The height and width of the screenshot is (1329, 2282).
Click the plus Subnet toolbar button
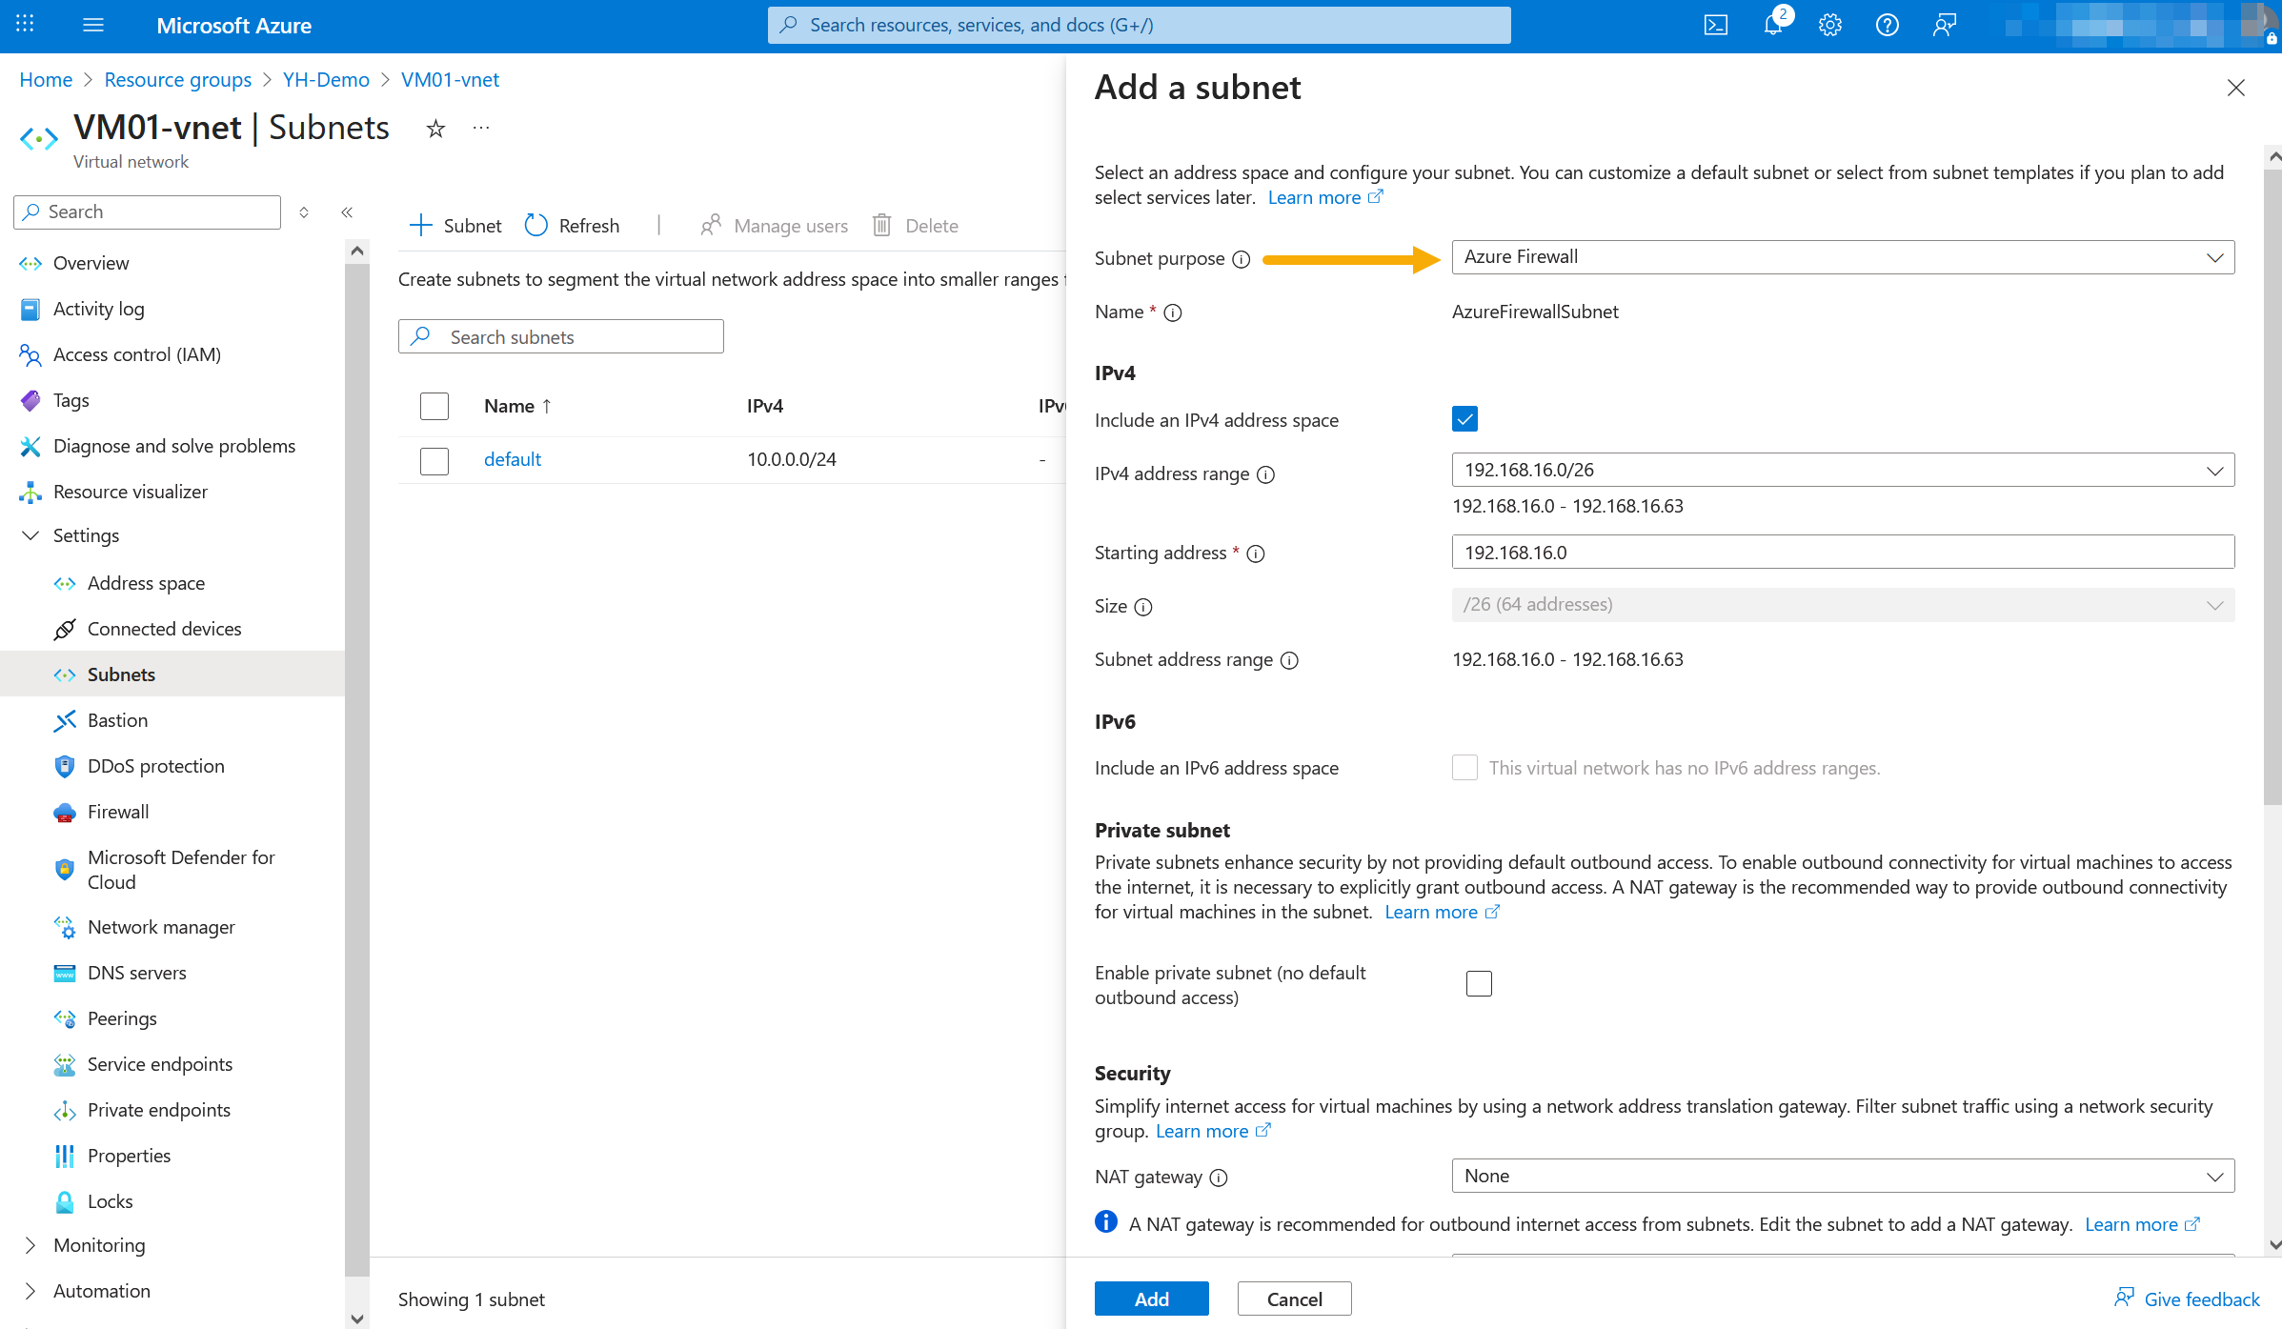455,226
